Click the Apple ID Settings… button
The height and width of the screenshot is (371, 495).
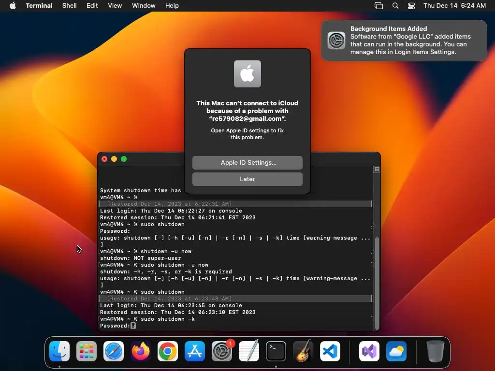tap(247, 162)
